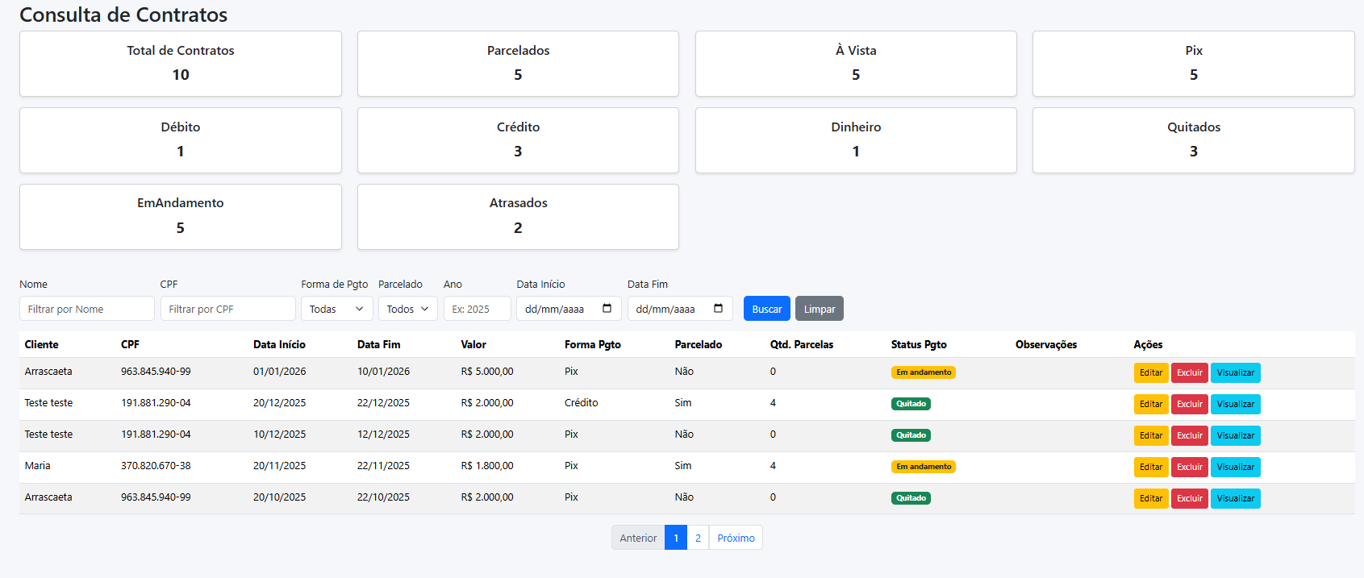Visualizar the Teste teste Crédito contract
The height and width of the screenshot is (578, 1364).
click(x=1235, y=404)
